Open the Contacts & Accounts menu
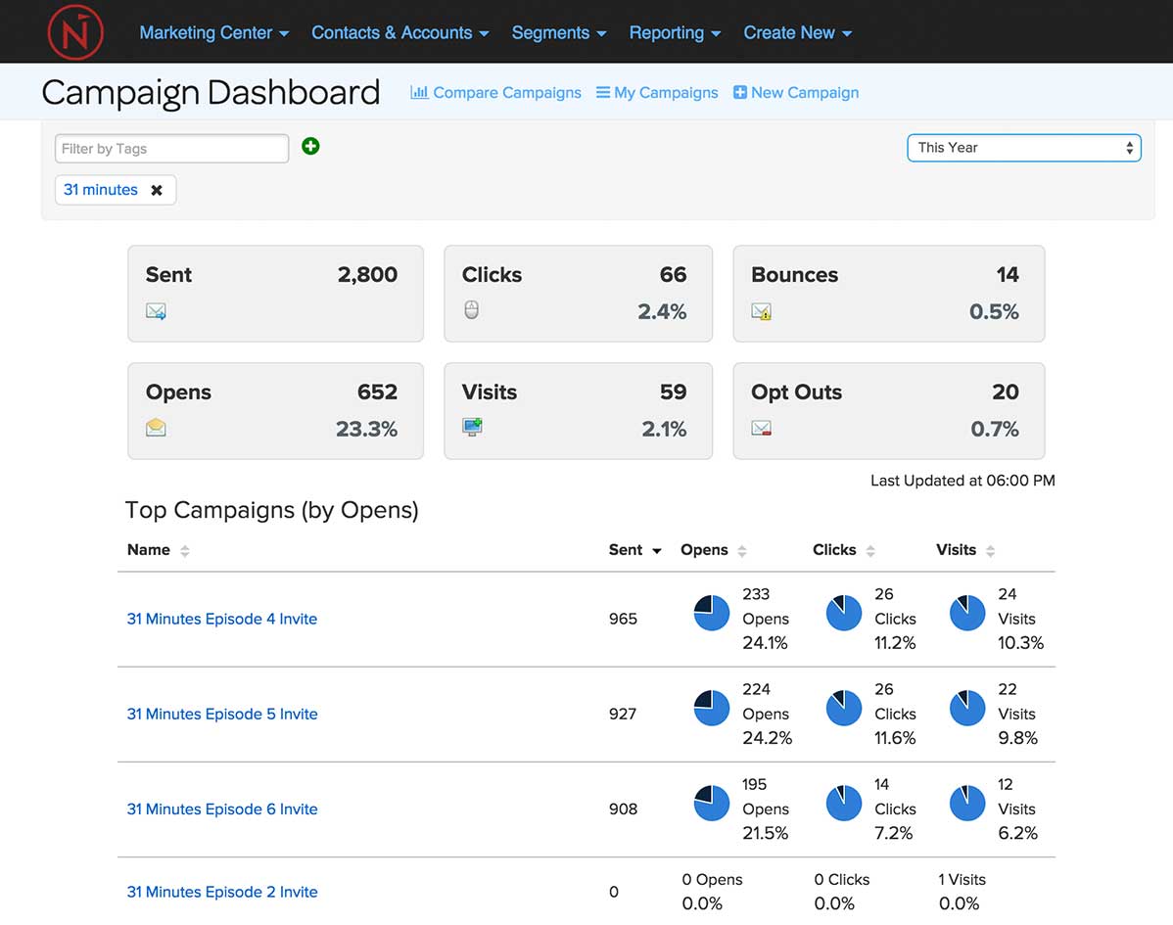This screenshot has width=1173, height=925. 400,33
